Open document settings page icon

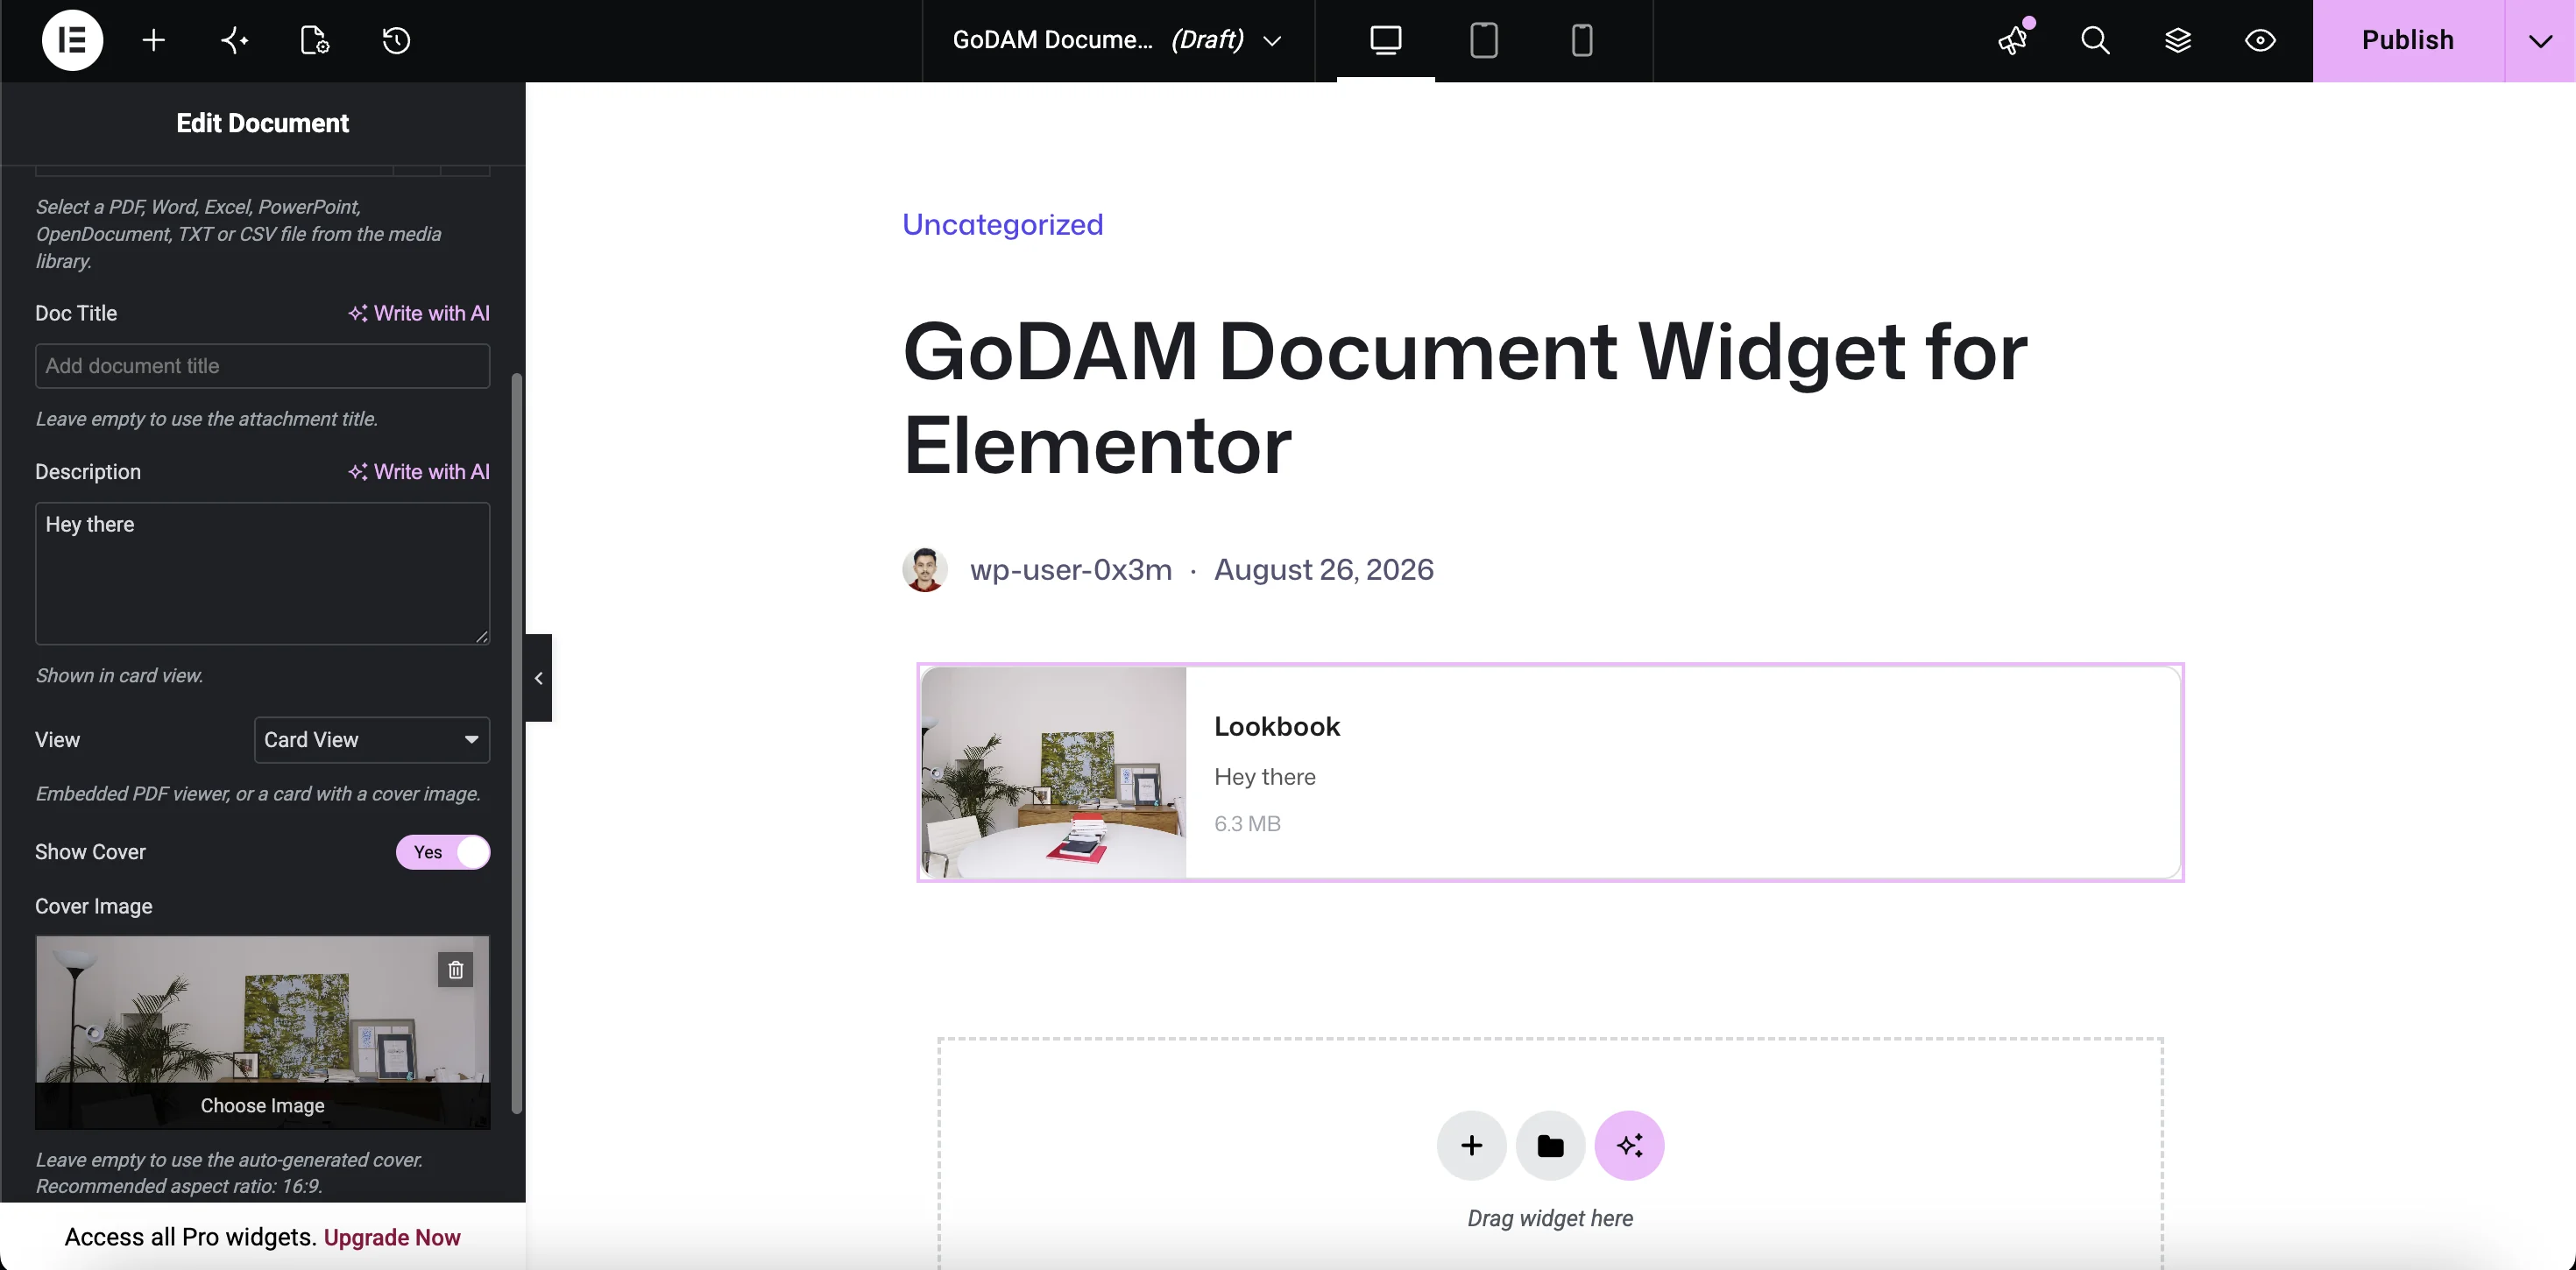point(315,40)
